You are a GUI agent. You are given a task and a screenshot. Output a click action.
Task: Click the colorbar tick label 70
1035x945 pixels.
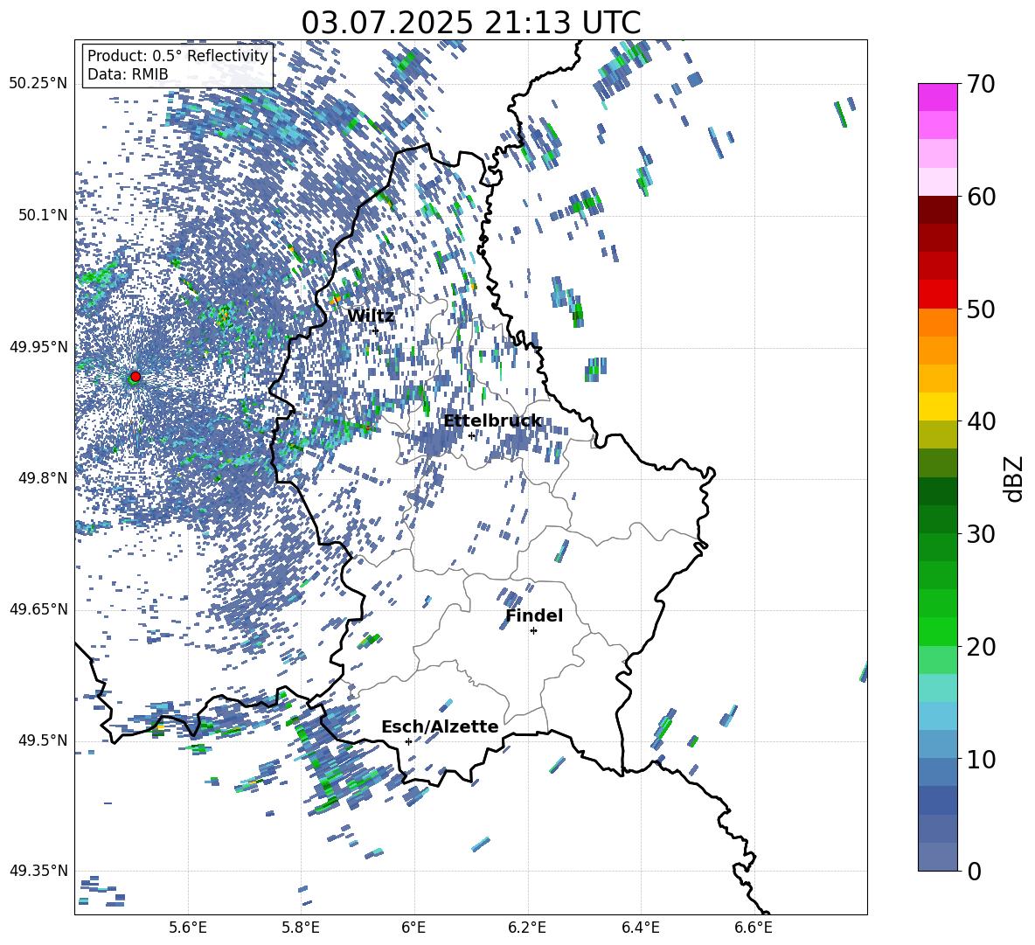[982, 84]
